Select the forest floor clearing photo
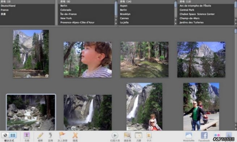This screenshot has height=142, width=237. (x=144, y=60)
